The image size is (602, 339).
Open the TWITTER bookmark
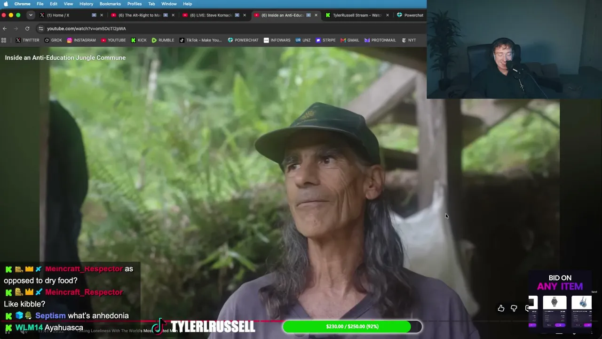tap(27, 40)
